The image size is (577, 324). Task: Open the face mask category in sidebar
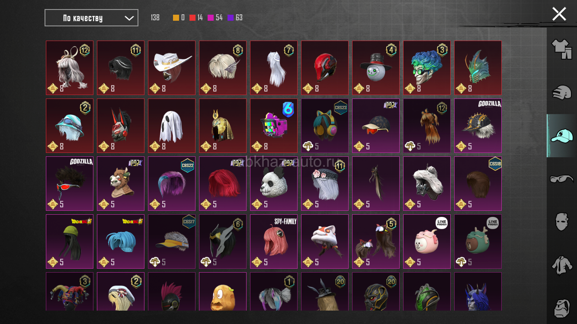pos(561,222)
